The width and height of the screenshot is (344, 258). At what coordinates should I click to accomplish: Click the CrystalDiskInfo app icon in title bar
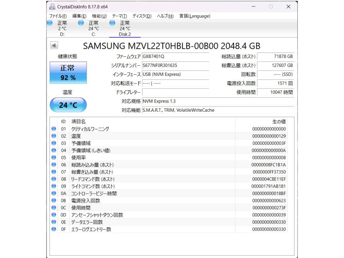point(52,7)
